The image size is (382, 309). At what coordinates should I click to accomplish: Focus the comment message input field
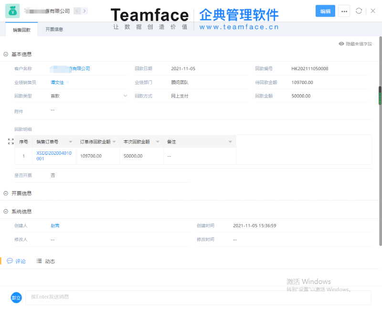(198, 298)
